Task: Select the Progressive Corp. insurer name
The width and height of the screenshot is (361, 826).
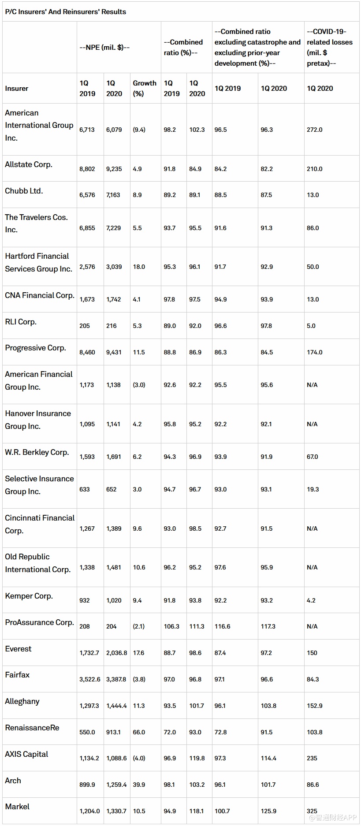Action: (35, 348)
